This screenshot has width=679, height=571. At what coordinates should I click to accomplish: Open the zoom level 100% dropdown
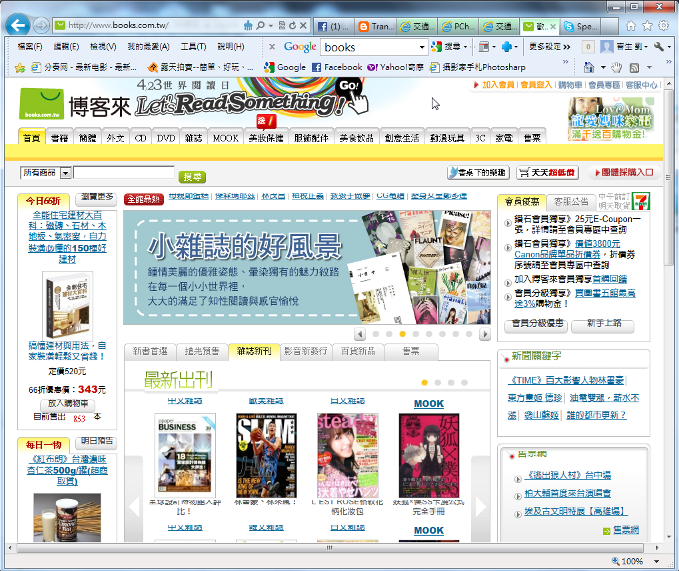[656, 562]
